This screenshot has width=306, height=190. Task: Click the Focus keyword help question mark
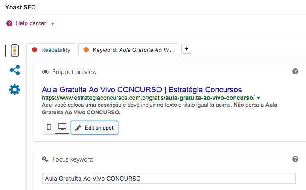(295, 159)
